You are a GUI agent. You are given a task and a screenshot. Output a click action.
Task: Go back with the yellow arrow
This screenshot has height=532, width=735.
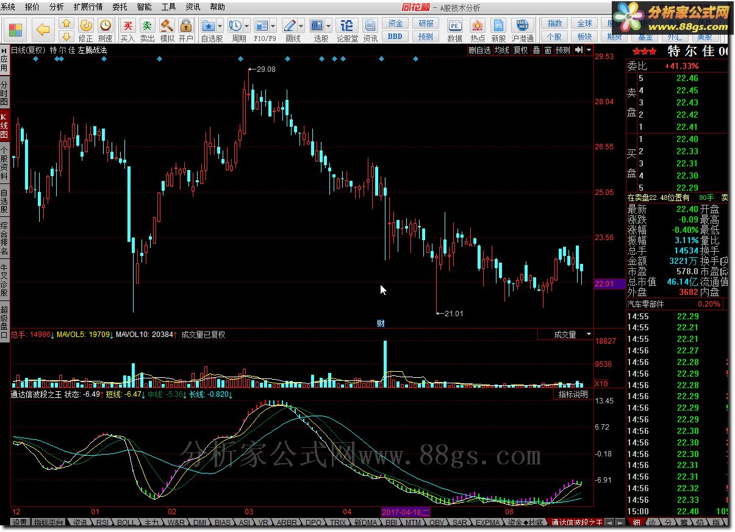(x=42, y=29)
